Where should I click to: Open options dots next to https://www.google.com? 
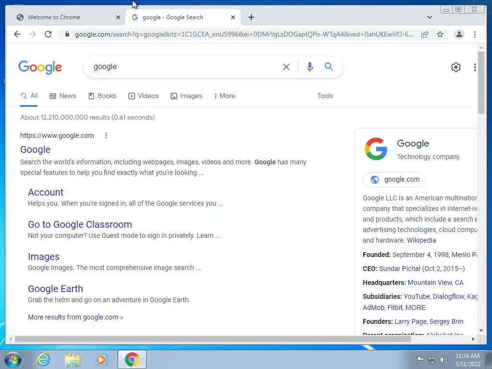[x=106, y=135]
